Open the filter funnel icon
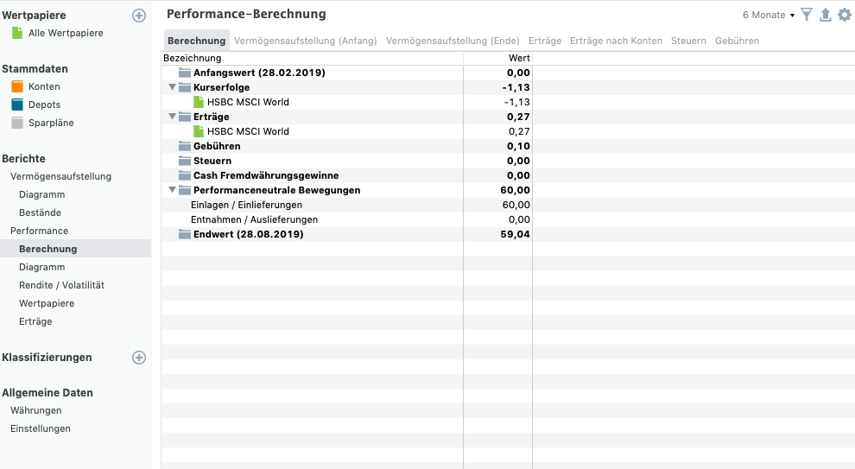Viewport: 855px width, 469px height. [x=807, y=15]
